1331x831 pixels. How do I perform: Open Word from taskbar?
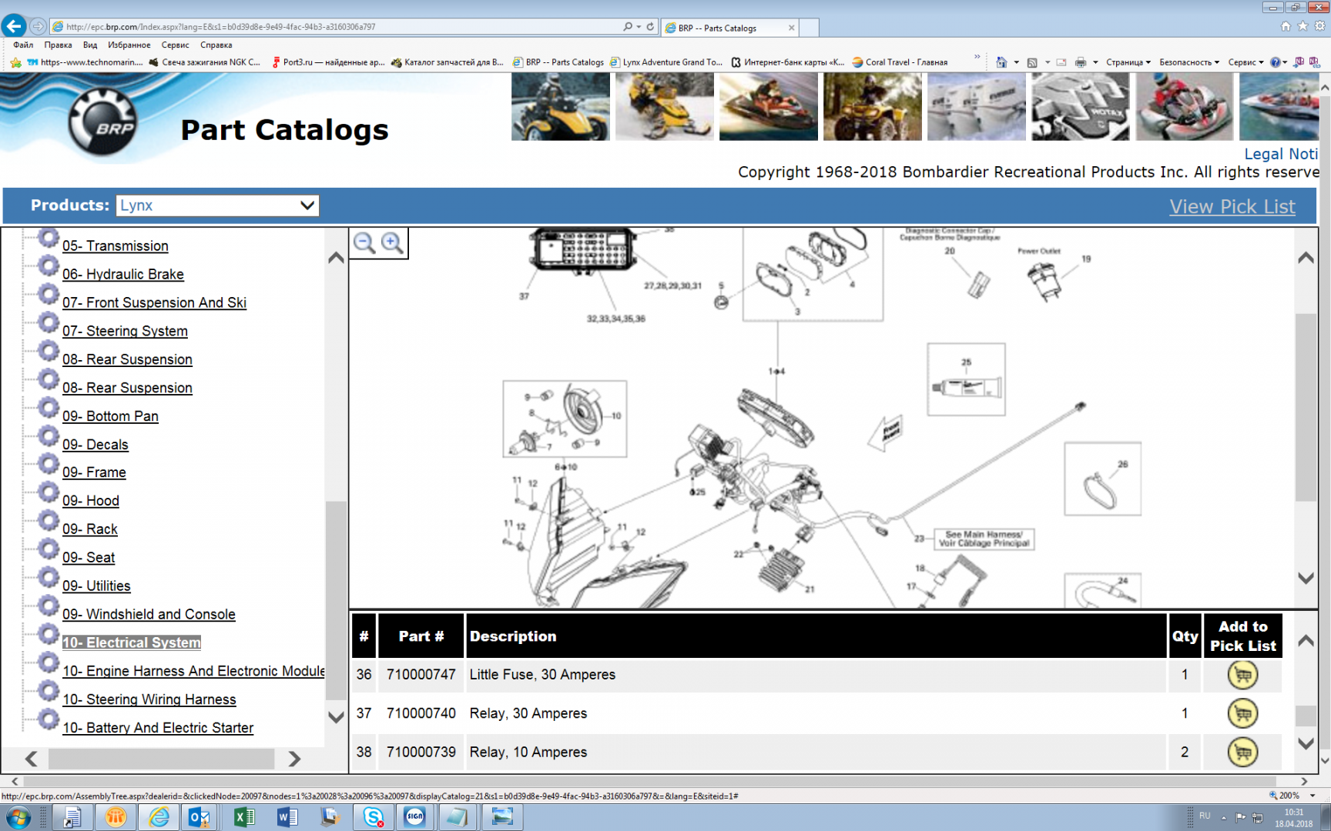tap(287, 817)
